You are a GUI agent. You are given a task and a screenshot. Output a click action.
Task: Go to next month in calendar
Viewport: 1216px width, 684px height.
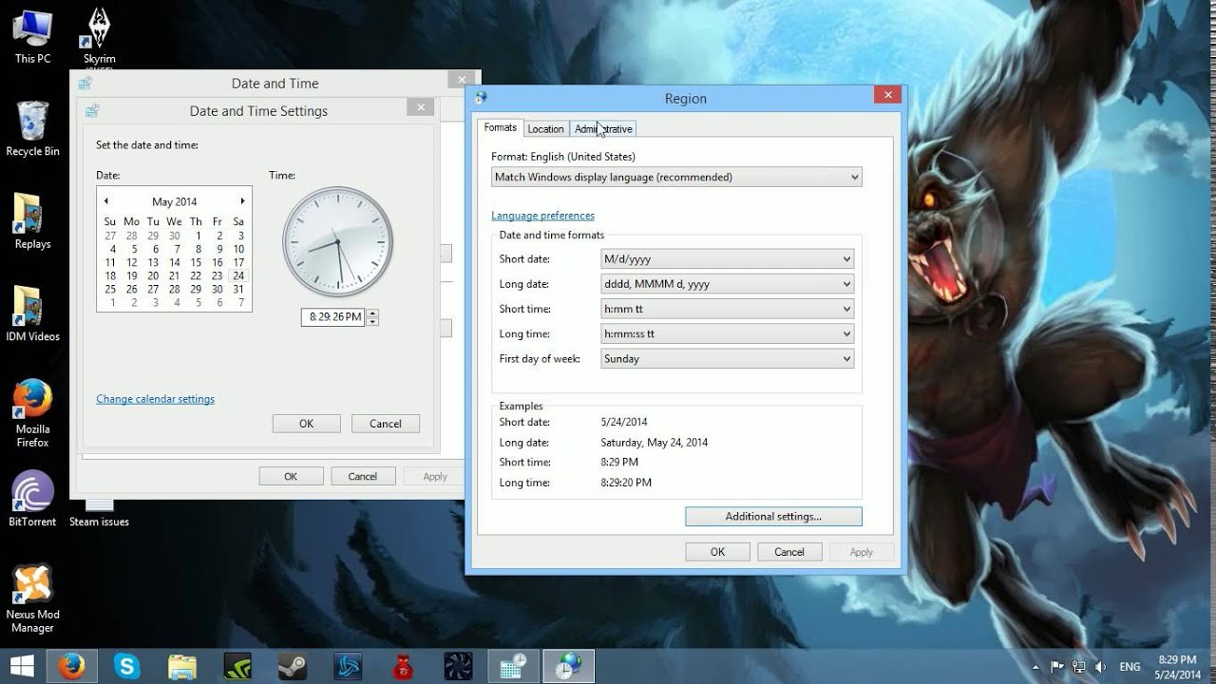coord(242,201)
